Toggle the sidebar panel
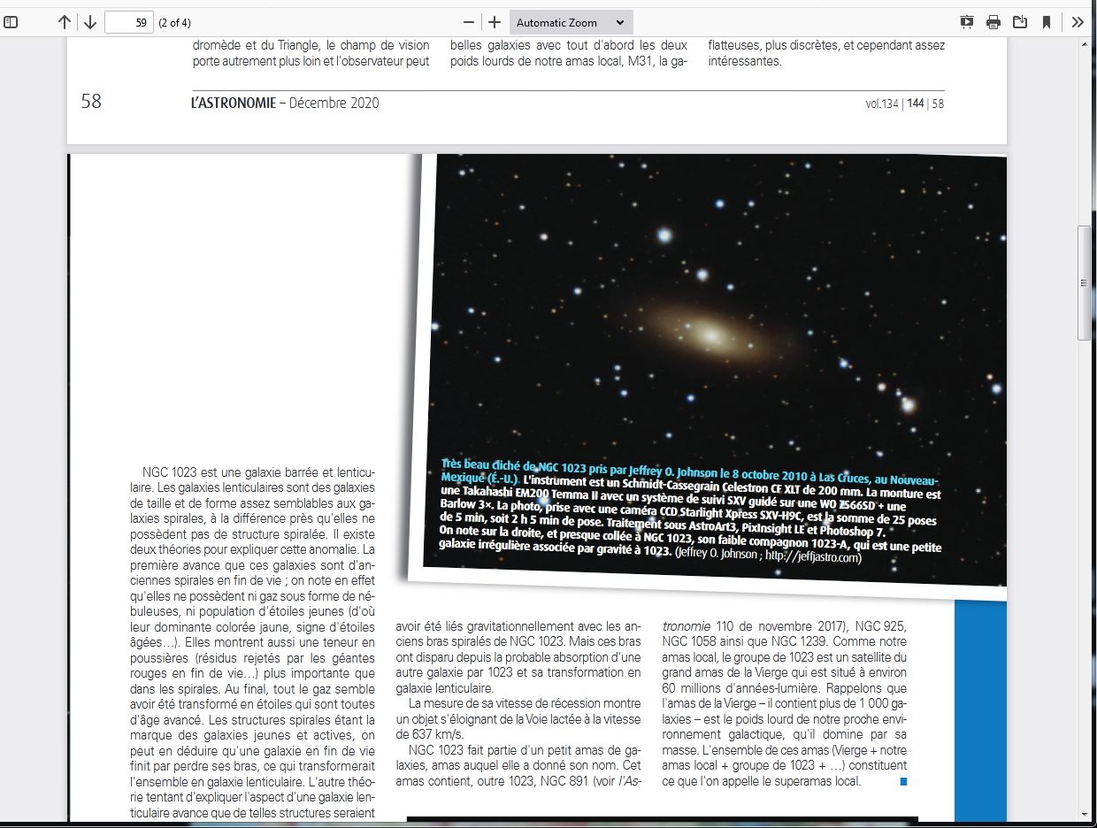The width and height of the screenshot is (1097, 828). (x=11, y=22)
